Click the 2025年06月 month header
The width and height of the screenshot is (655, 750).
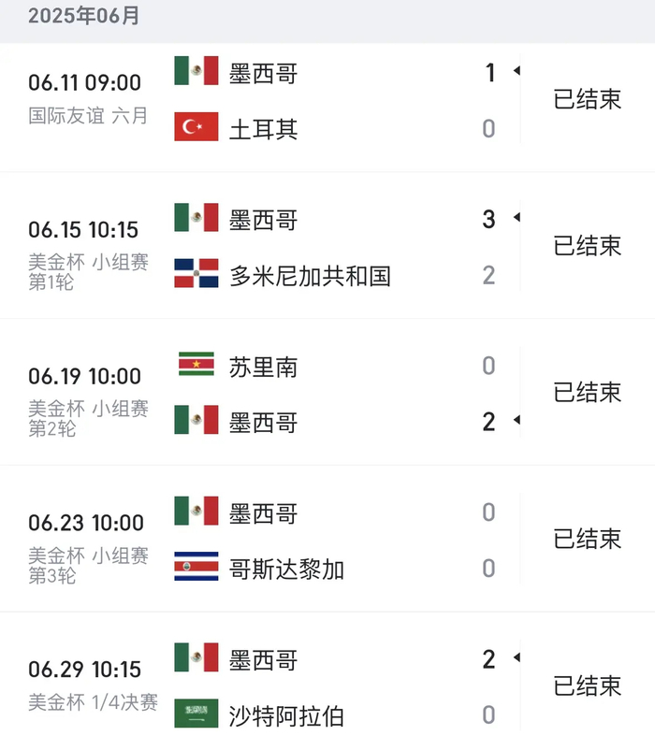pos(84,16)
